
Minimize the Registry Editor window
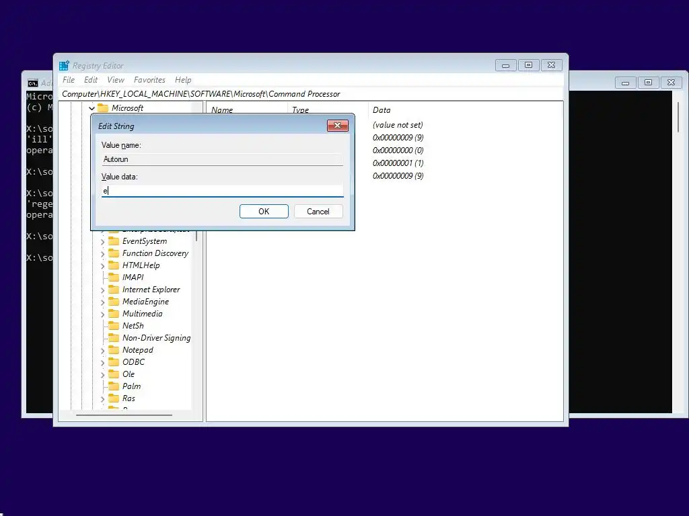tap(505, 65)
